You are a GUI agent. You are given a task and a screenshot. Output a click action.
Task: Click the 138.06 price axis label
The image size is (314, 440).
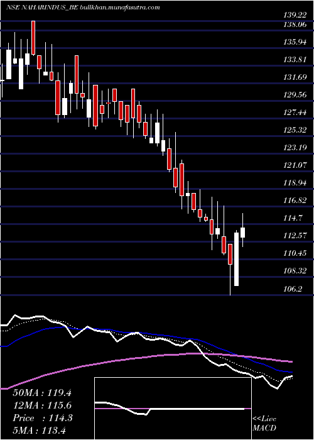pos(296,25)
